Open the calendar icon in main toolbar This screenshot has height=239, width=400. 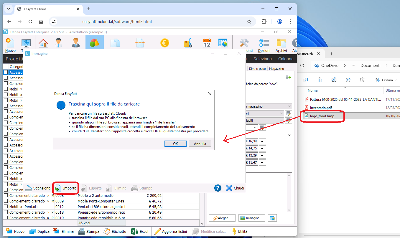tap(207, 43)
